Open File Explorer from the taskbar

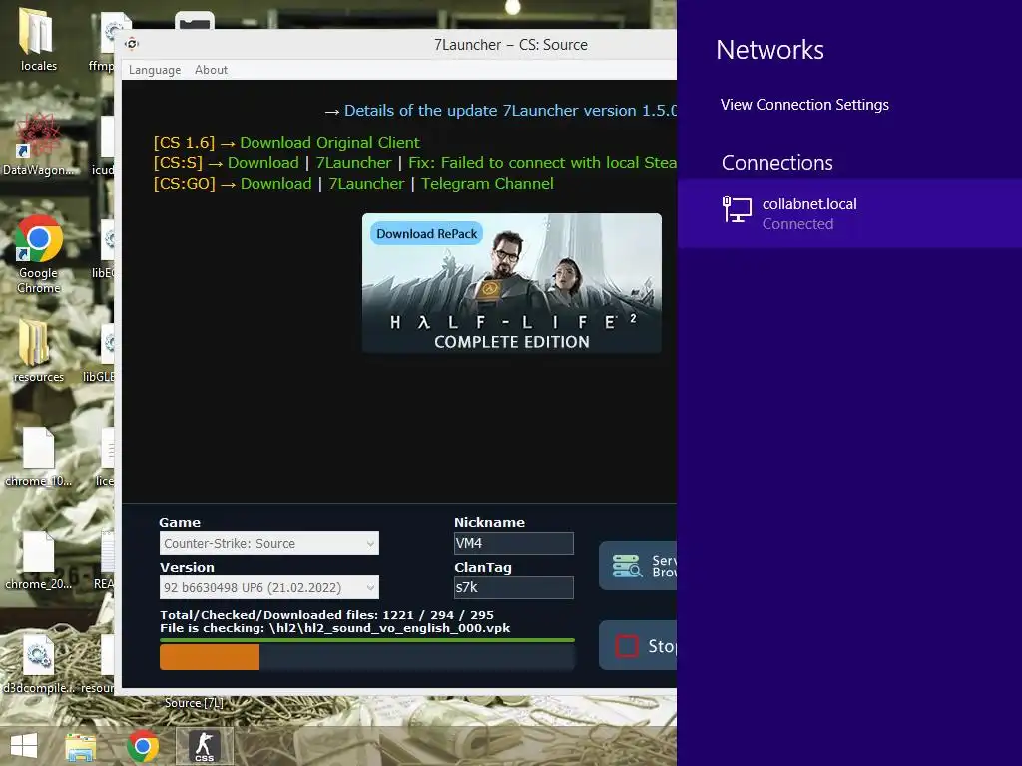pos(81,746)
